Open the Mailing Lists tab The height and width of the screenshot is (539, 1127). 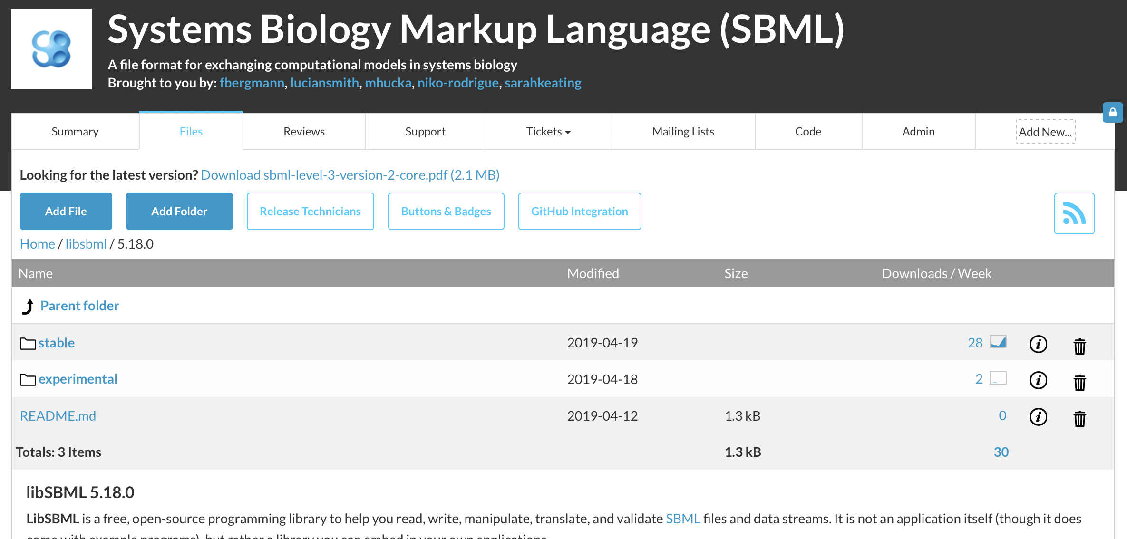tap(683, 132)
